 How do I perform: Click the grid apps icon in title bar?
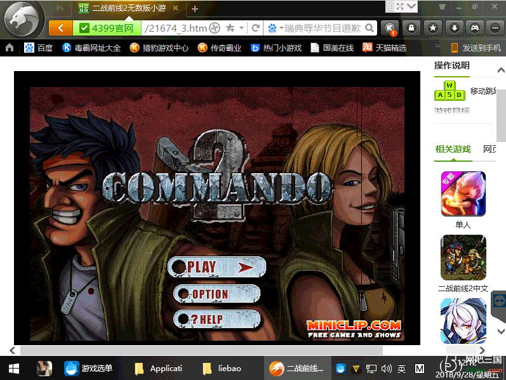[x=390, y=6]
